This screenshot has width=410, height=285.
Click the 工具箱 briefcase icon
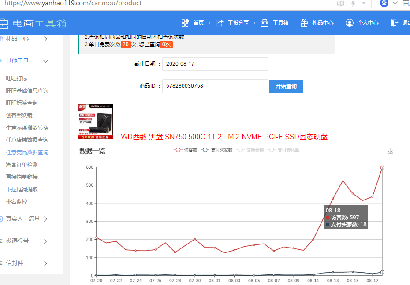265,23
